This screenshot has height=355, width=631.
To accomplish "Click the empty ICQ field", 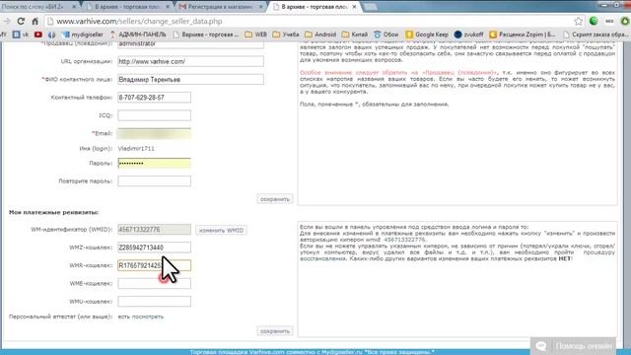I will 154,115.
